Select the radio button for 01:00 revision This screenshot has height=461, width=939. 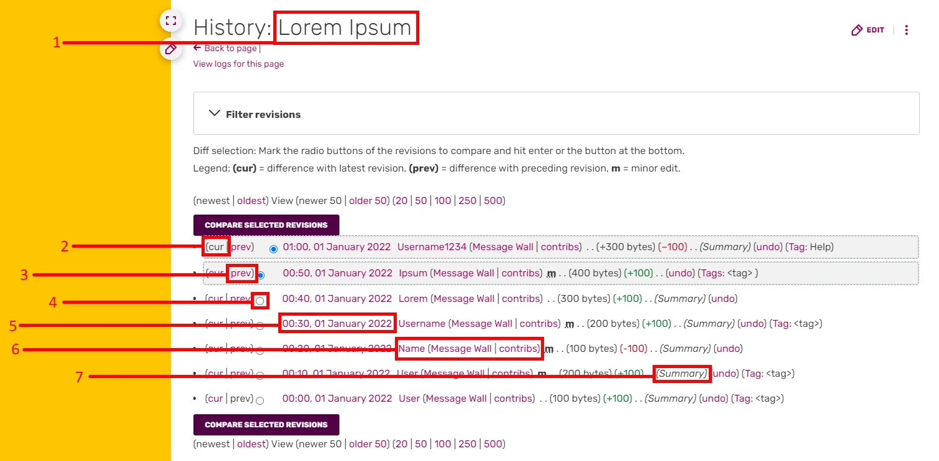click(x=273, y=249)
